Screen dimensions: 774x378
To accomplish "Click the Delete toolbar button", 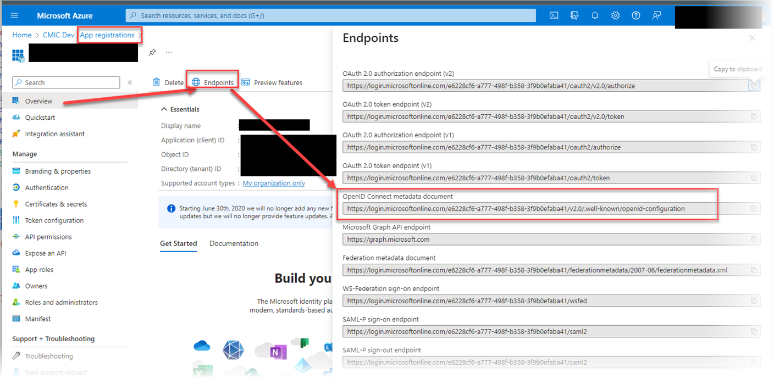I will (x=168, y=82).
